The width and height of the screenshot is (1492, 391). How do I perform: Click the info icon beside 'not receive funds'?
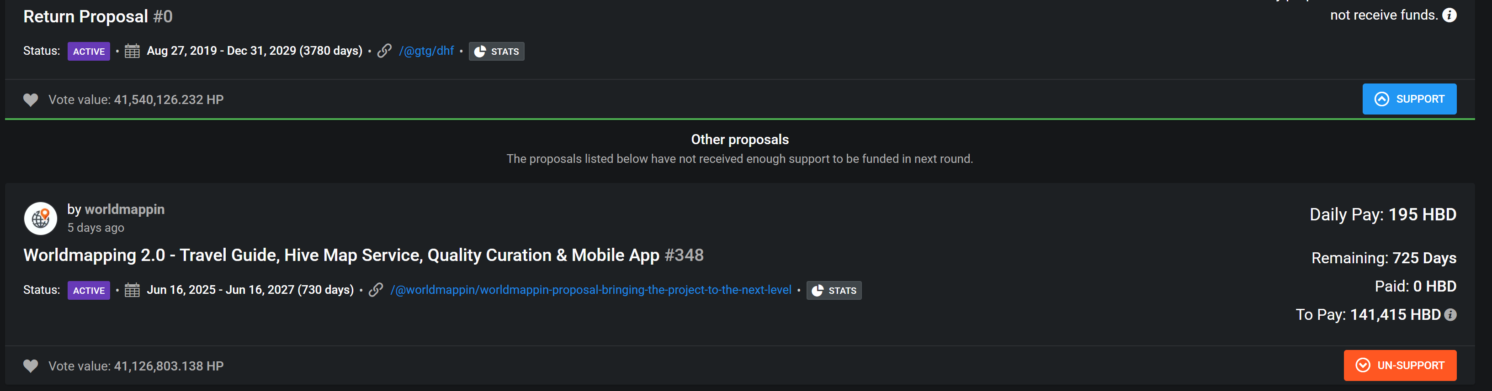pos(1449,15)
